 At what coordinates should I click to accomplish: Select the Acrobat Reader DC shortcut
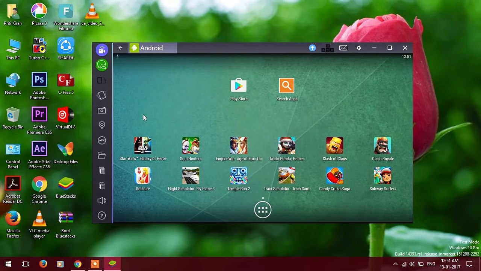pos(13,190)
